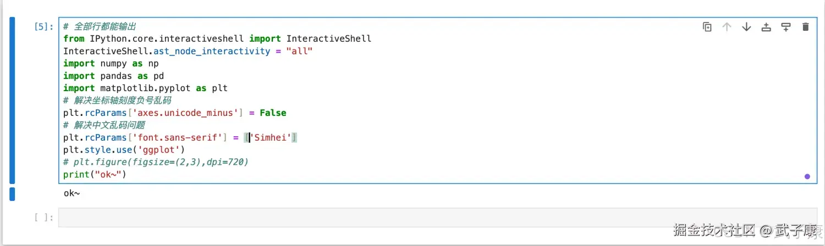Click the plt.style.use('ggplot') line
The height and width of the screenshot is (246, 825).
124,150
